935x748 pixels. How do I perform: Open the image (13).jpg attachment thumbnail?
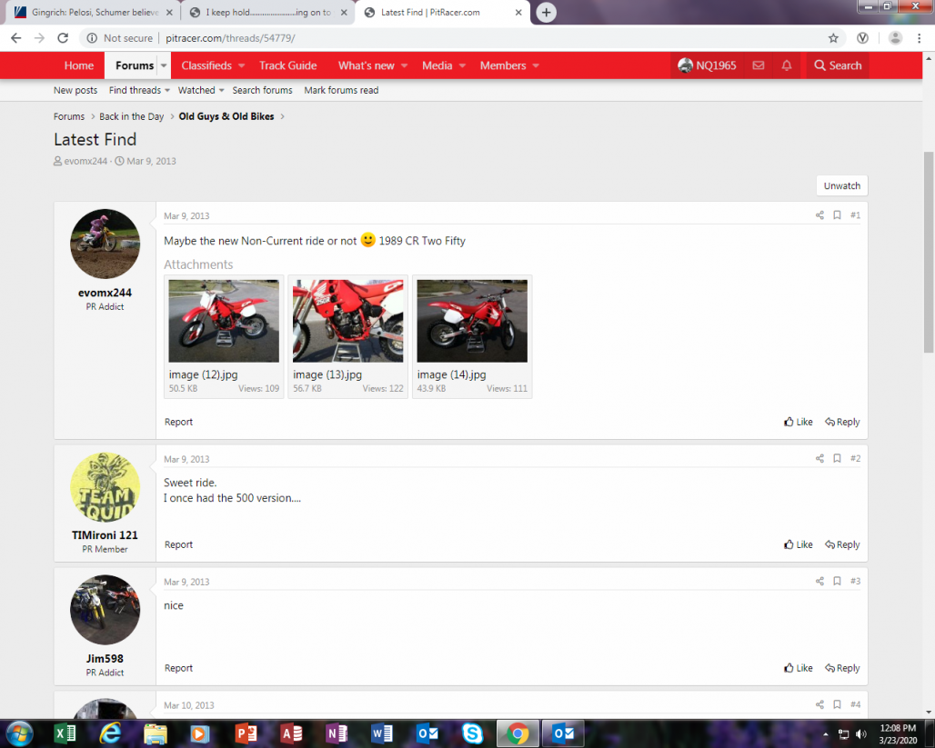pyautogui.click(x=347, y=321)
